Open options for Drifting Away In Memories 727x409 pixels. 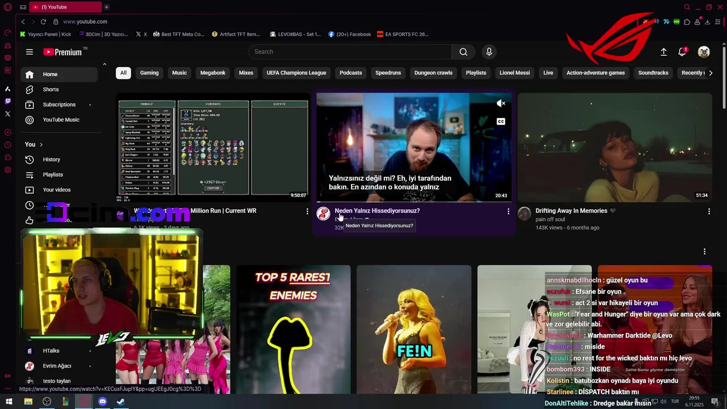point(709,211)
